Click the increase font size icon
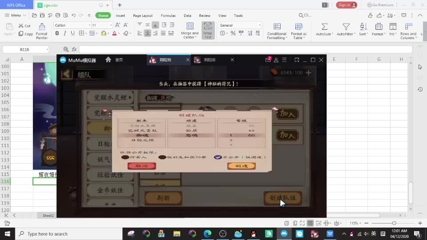Screen dimensions: 427x240 click(117, 25)
